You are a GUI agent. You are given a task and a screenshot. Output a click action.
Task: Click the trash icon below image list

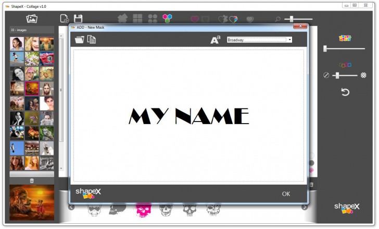point(32,181)
